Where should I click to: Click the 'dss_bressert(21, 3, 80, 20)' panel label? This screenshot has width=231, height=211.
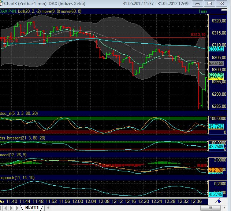[x=23, y=138]
